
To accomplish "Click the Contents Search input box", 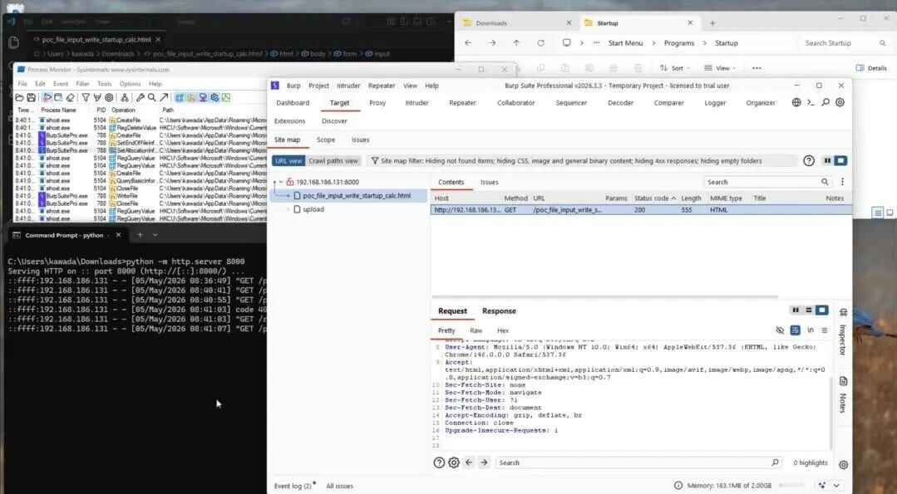I will point(767,182).
